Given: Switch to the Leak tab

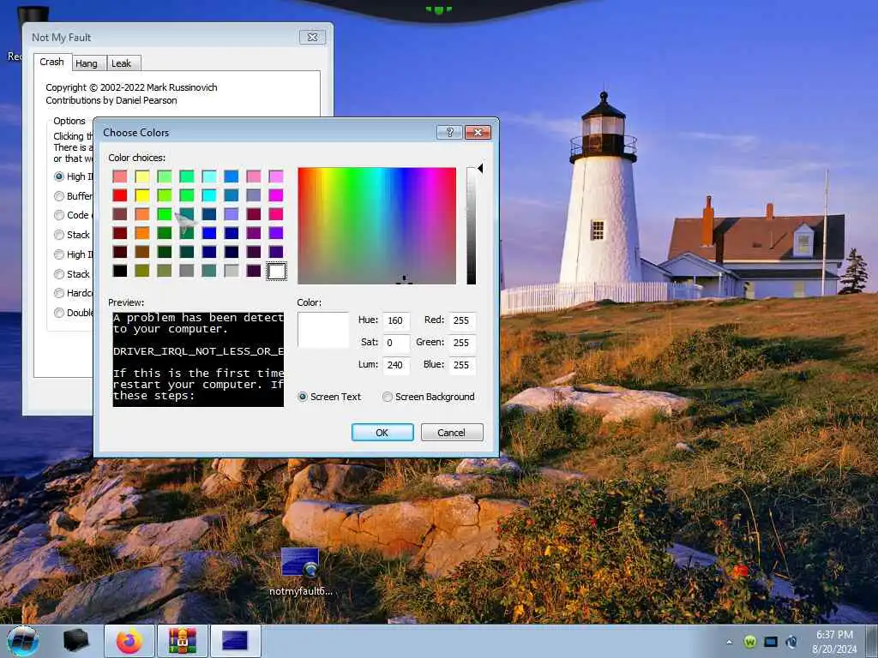Looking at the screenshot, I should click(x=122, y=63).
